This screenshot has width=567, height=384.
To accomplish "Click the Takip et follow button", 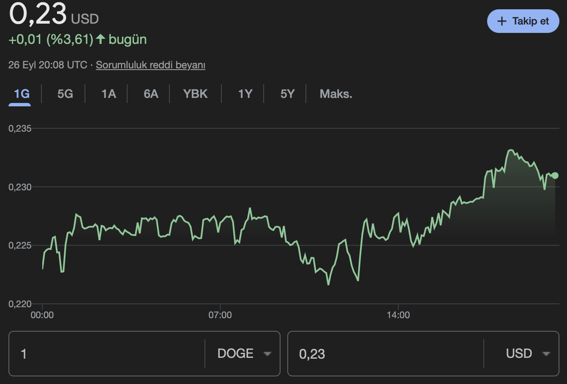I will 523,21.
